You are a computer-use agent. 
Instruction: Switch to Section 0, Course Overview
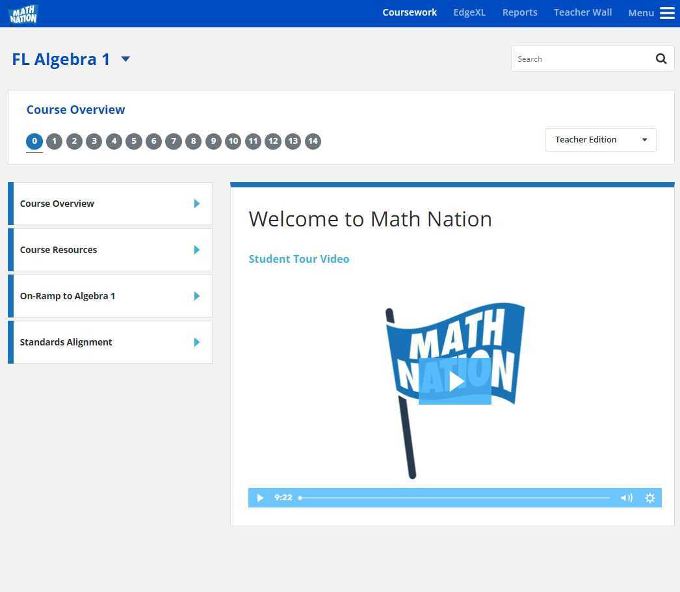pyautogui.click(x=34, y=141)
